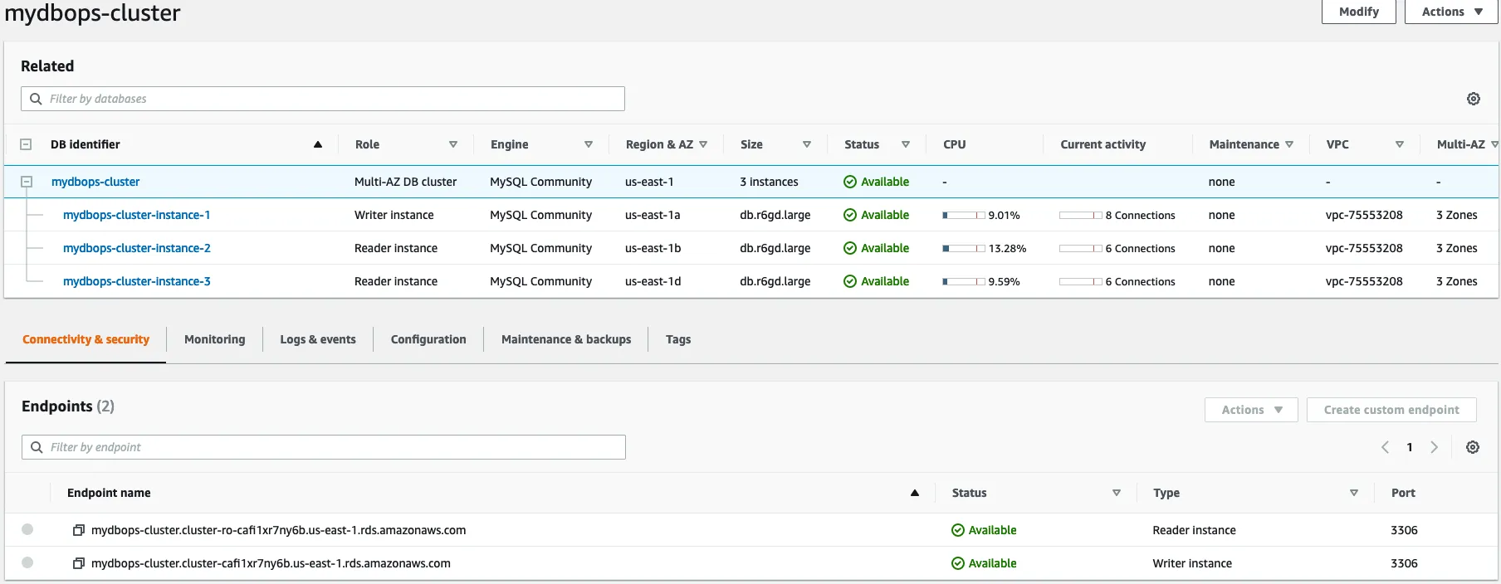Click the CPU column header
Viewport: 1501px width, 584px height.
(955, 144)
